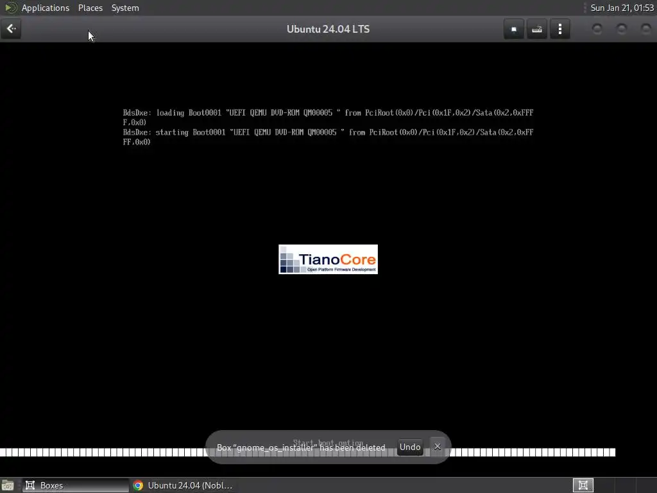Screen dimensions: 657x493
Task: Click the Chrome icon in taskbar
Action: point(138,485)
